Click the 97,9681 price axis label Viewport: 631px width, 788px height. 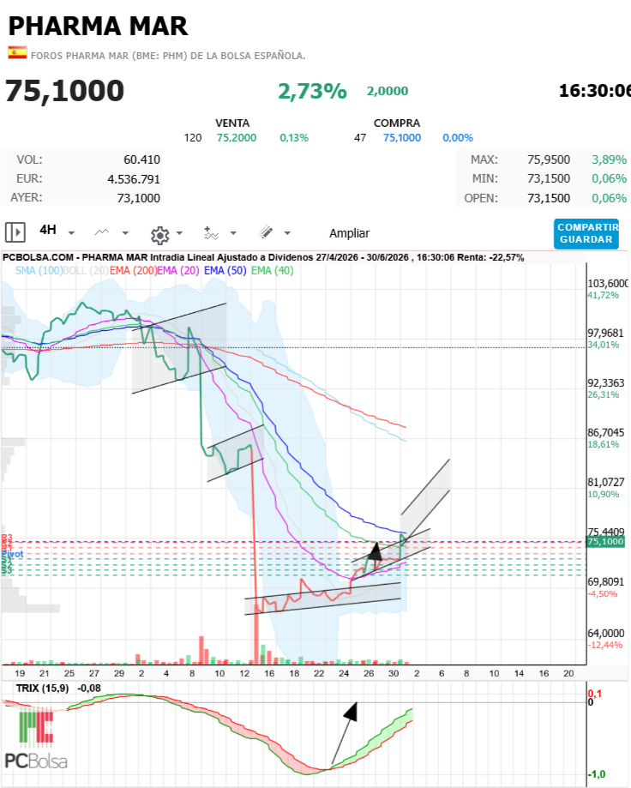click(605, 334)
